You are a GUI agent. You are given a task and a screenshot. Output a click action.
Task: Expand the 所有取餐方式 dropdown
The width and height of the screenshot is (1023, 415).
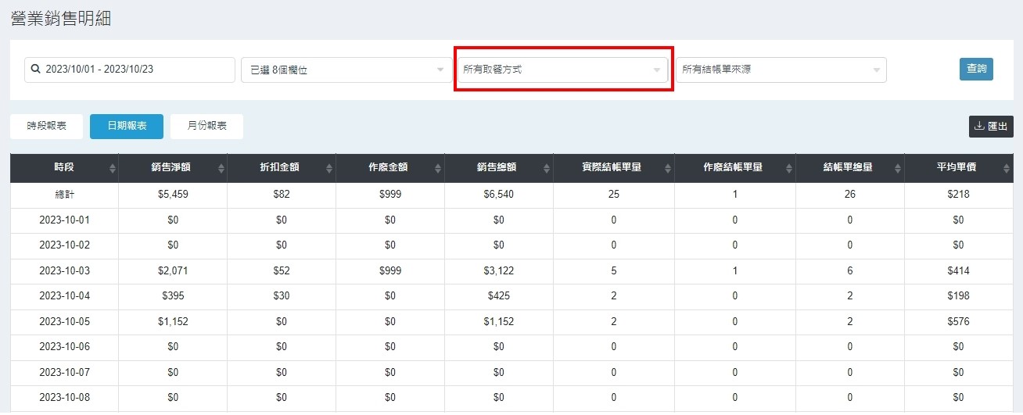[562, 70]
